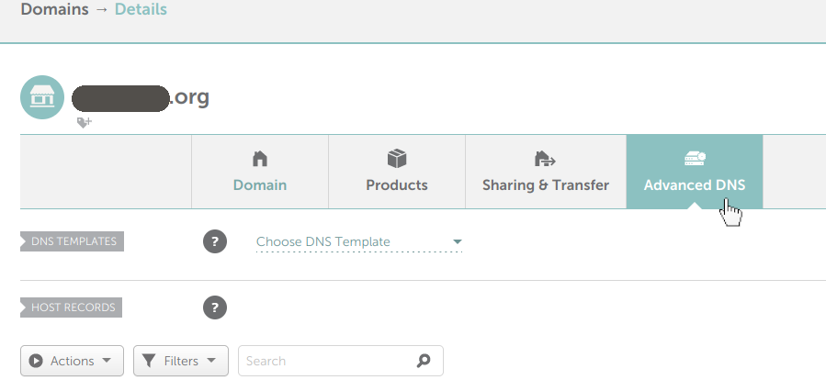The height and width of the screenshot is (380, 826).
Task: Click the magnifier icon in the search box
Action: pos(424,361)
